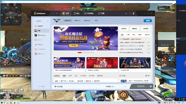The width and height of the screenshot is (186, 104).
Task: Click the more link in news panel
Action: pyautogui.click(x=147, y=35)
